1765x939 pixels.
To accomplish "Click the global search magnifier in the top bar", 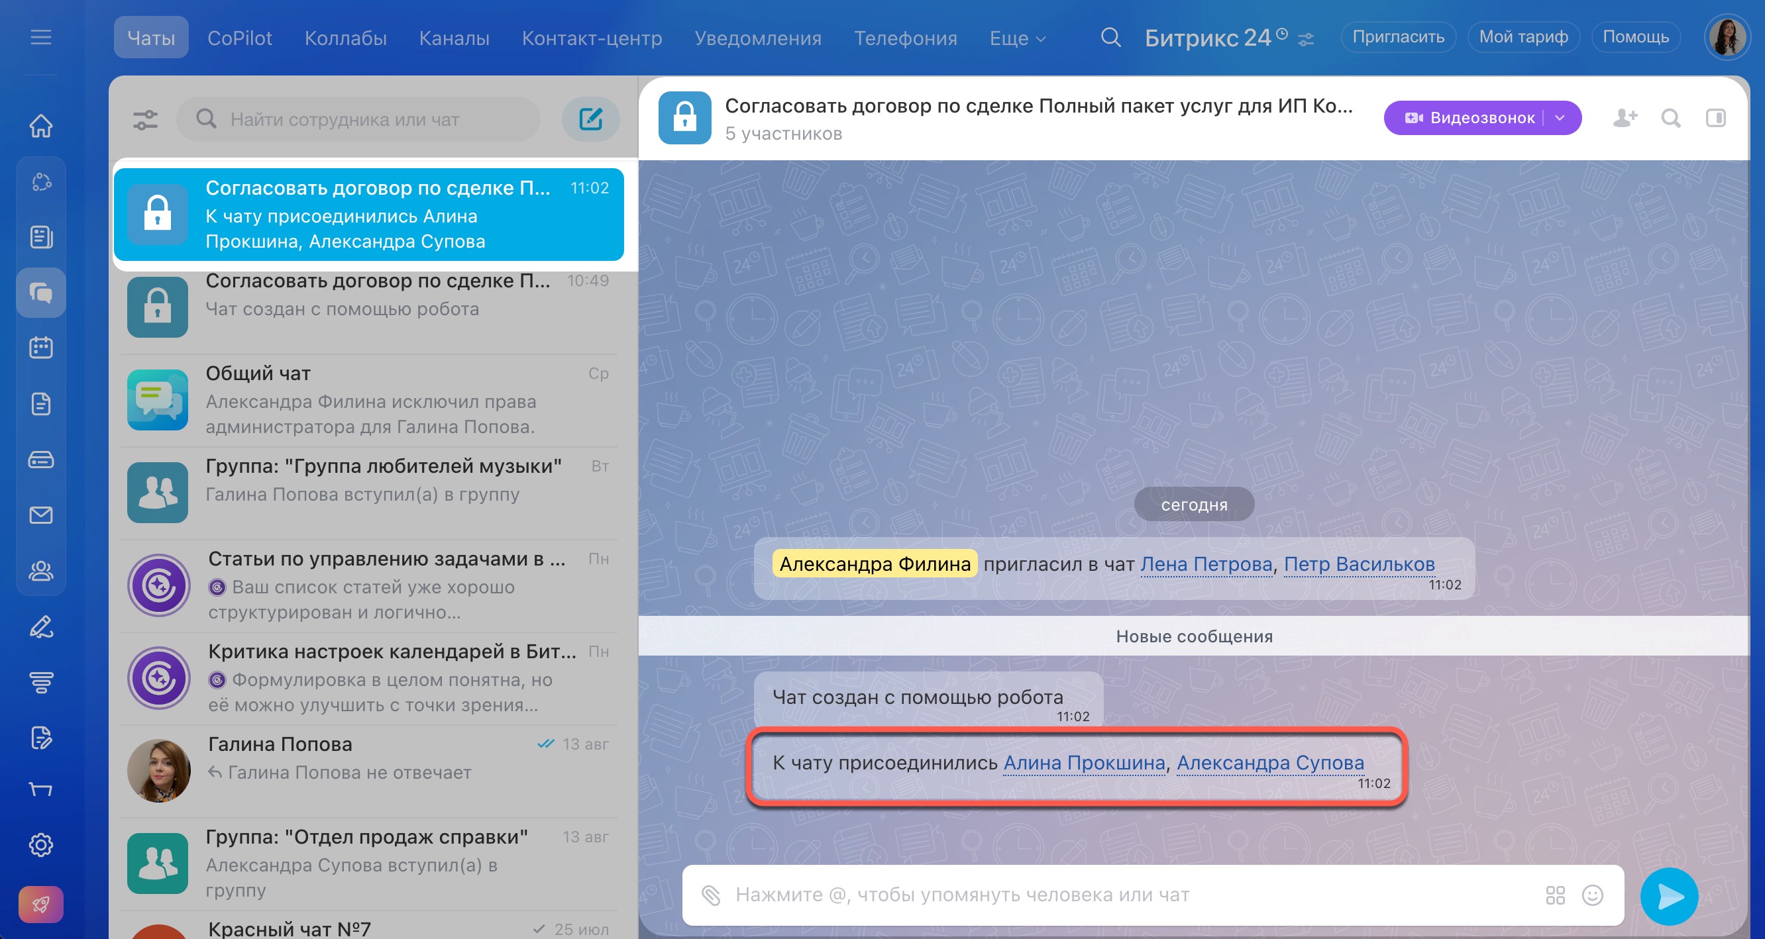I will [1110, 37].
